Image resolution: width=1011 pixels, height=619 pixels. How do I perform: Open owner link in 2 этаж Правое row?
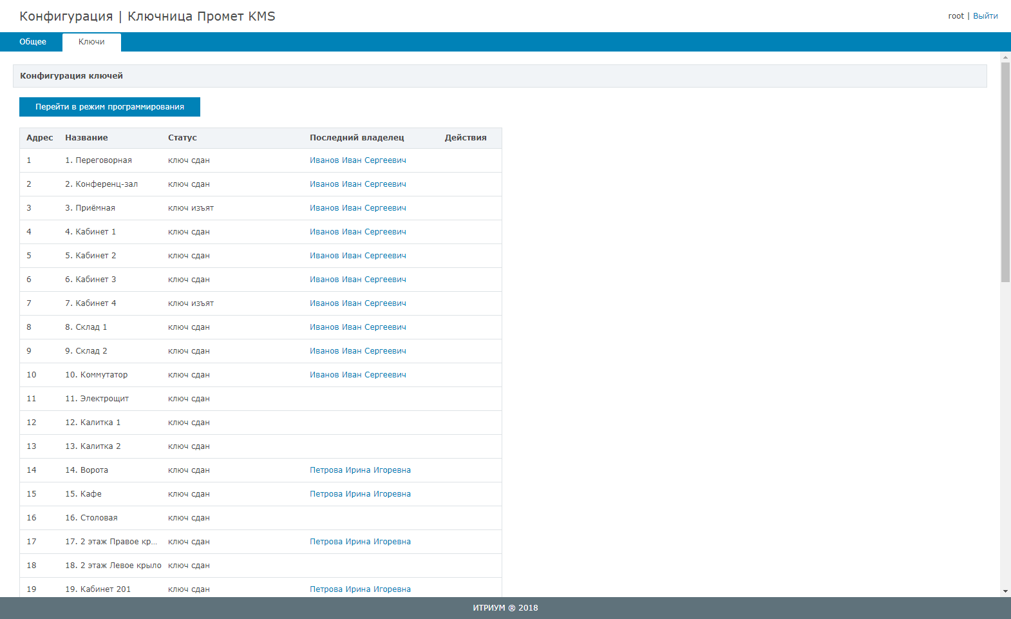(x=360, y=542)
